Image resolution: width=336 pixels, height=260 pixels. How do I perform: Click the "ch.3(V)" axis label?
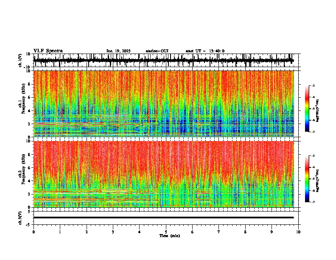coord(20,218)
